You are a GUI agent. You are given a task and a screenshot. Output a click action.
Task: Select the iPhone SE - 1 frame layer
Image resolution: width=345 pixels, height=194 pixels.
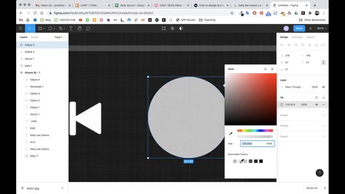coord(43,73)
